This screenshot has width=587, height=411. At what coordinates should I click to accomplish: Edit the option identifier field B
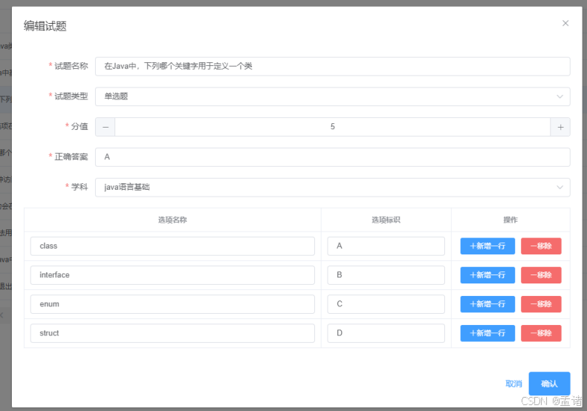[386, 275]
